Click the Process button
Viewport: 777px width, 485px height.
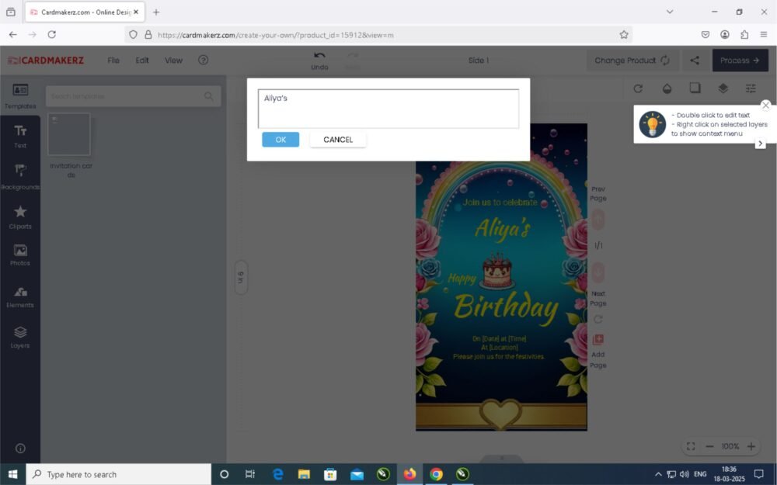[x=740, y=61]
